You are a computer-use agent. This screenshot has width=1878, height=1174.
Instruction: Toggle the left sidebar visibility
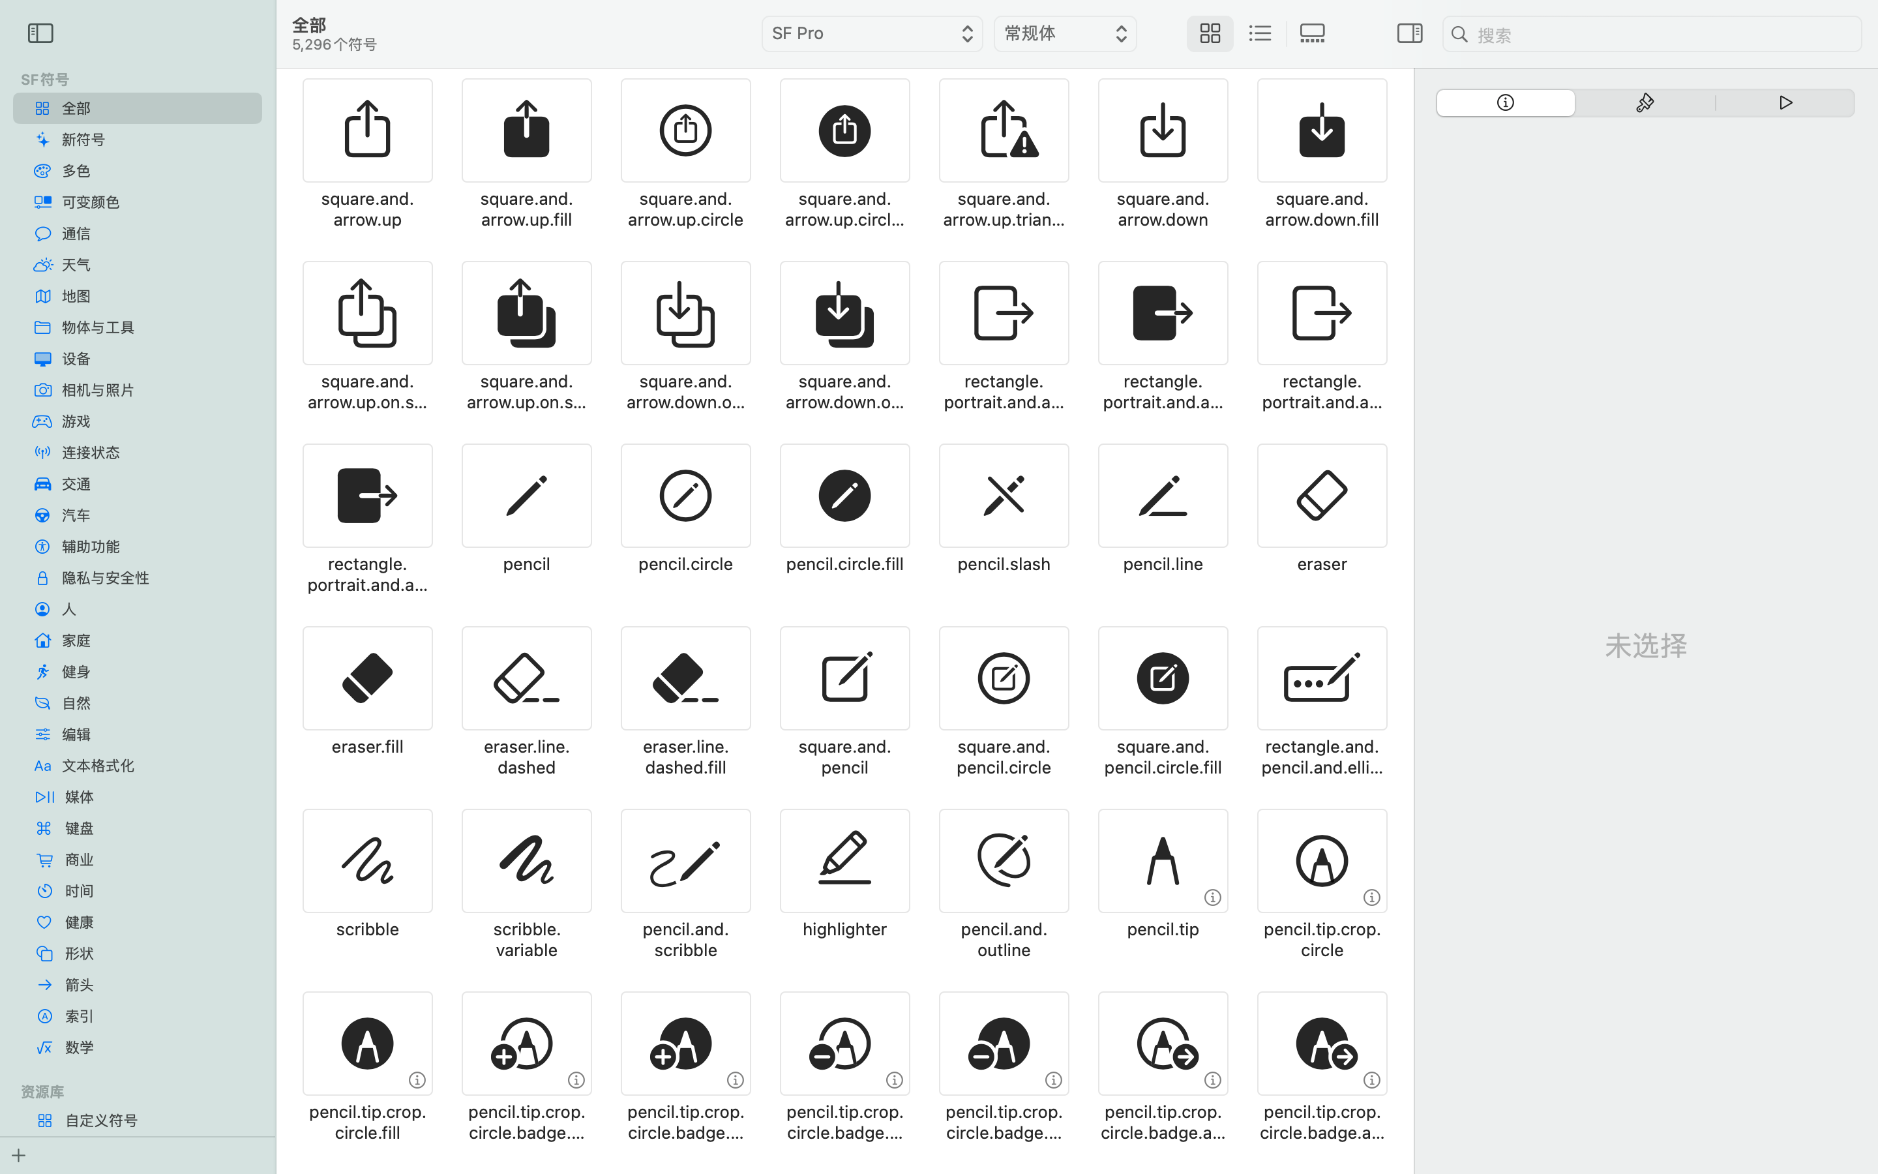[40, 33]
